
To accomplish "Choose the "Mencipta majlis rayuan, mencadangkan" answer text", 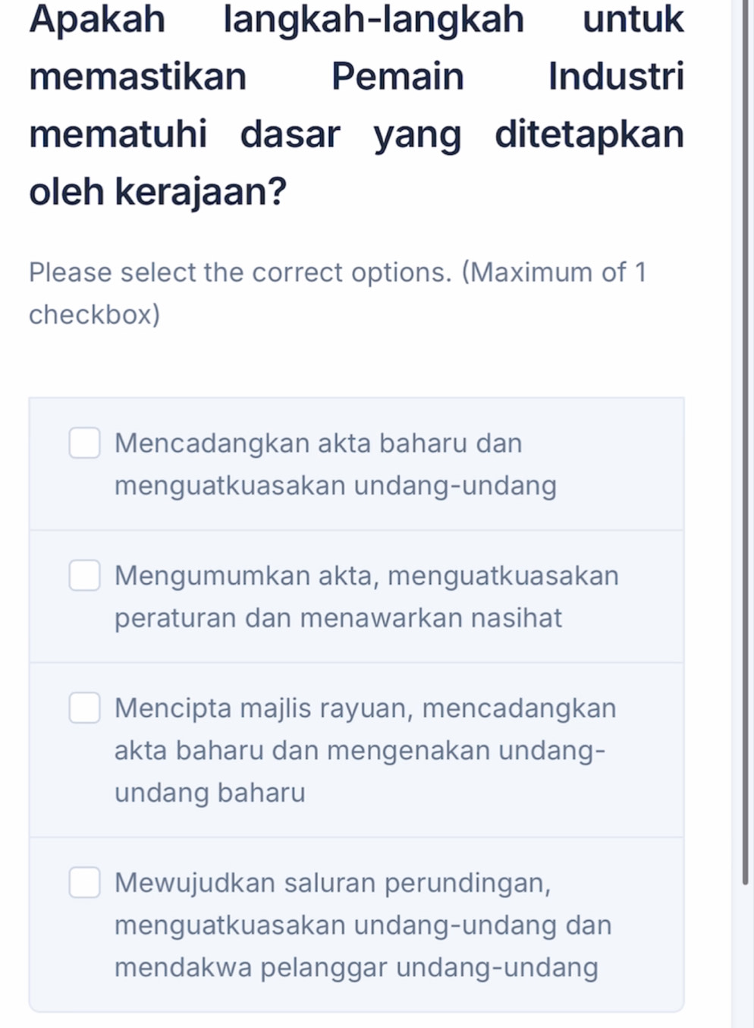I will pyautogui.click(x=365, y=708).
